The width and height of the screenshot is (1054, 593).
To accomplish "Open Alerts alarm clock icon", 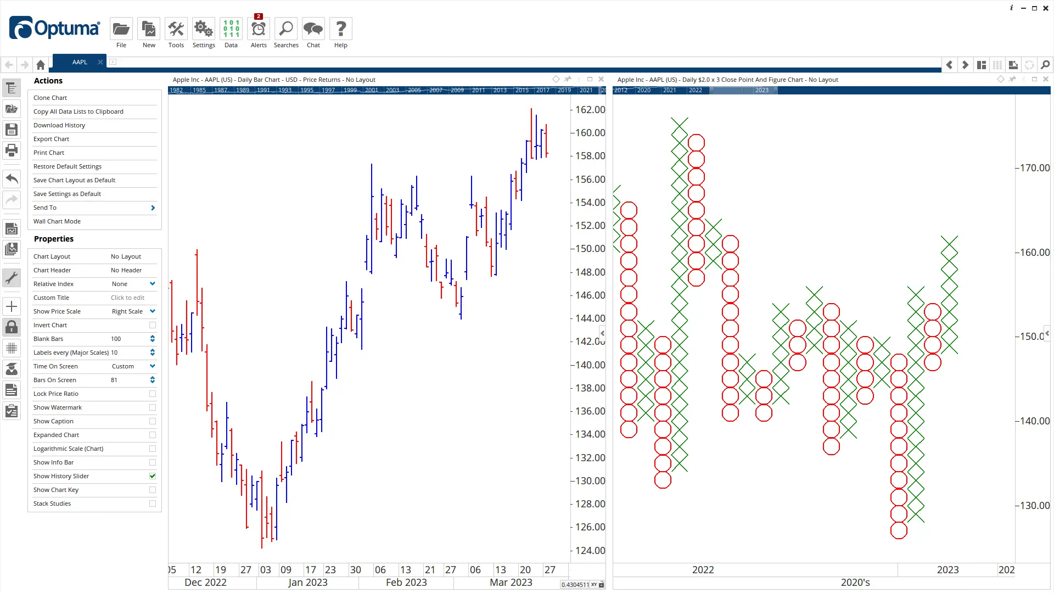I will [259, 29].
